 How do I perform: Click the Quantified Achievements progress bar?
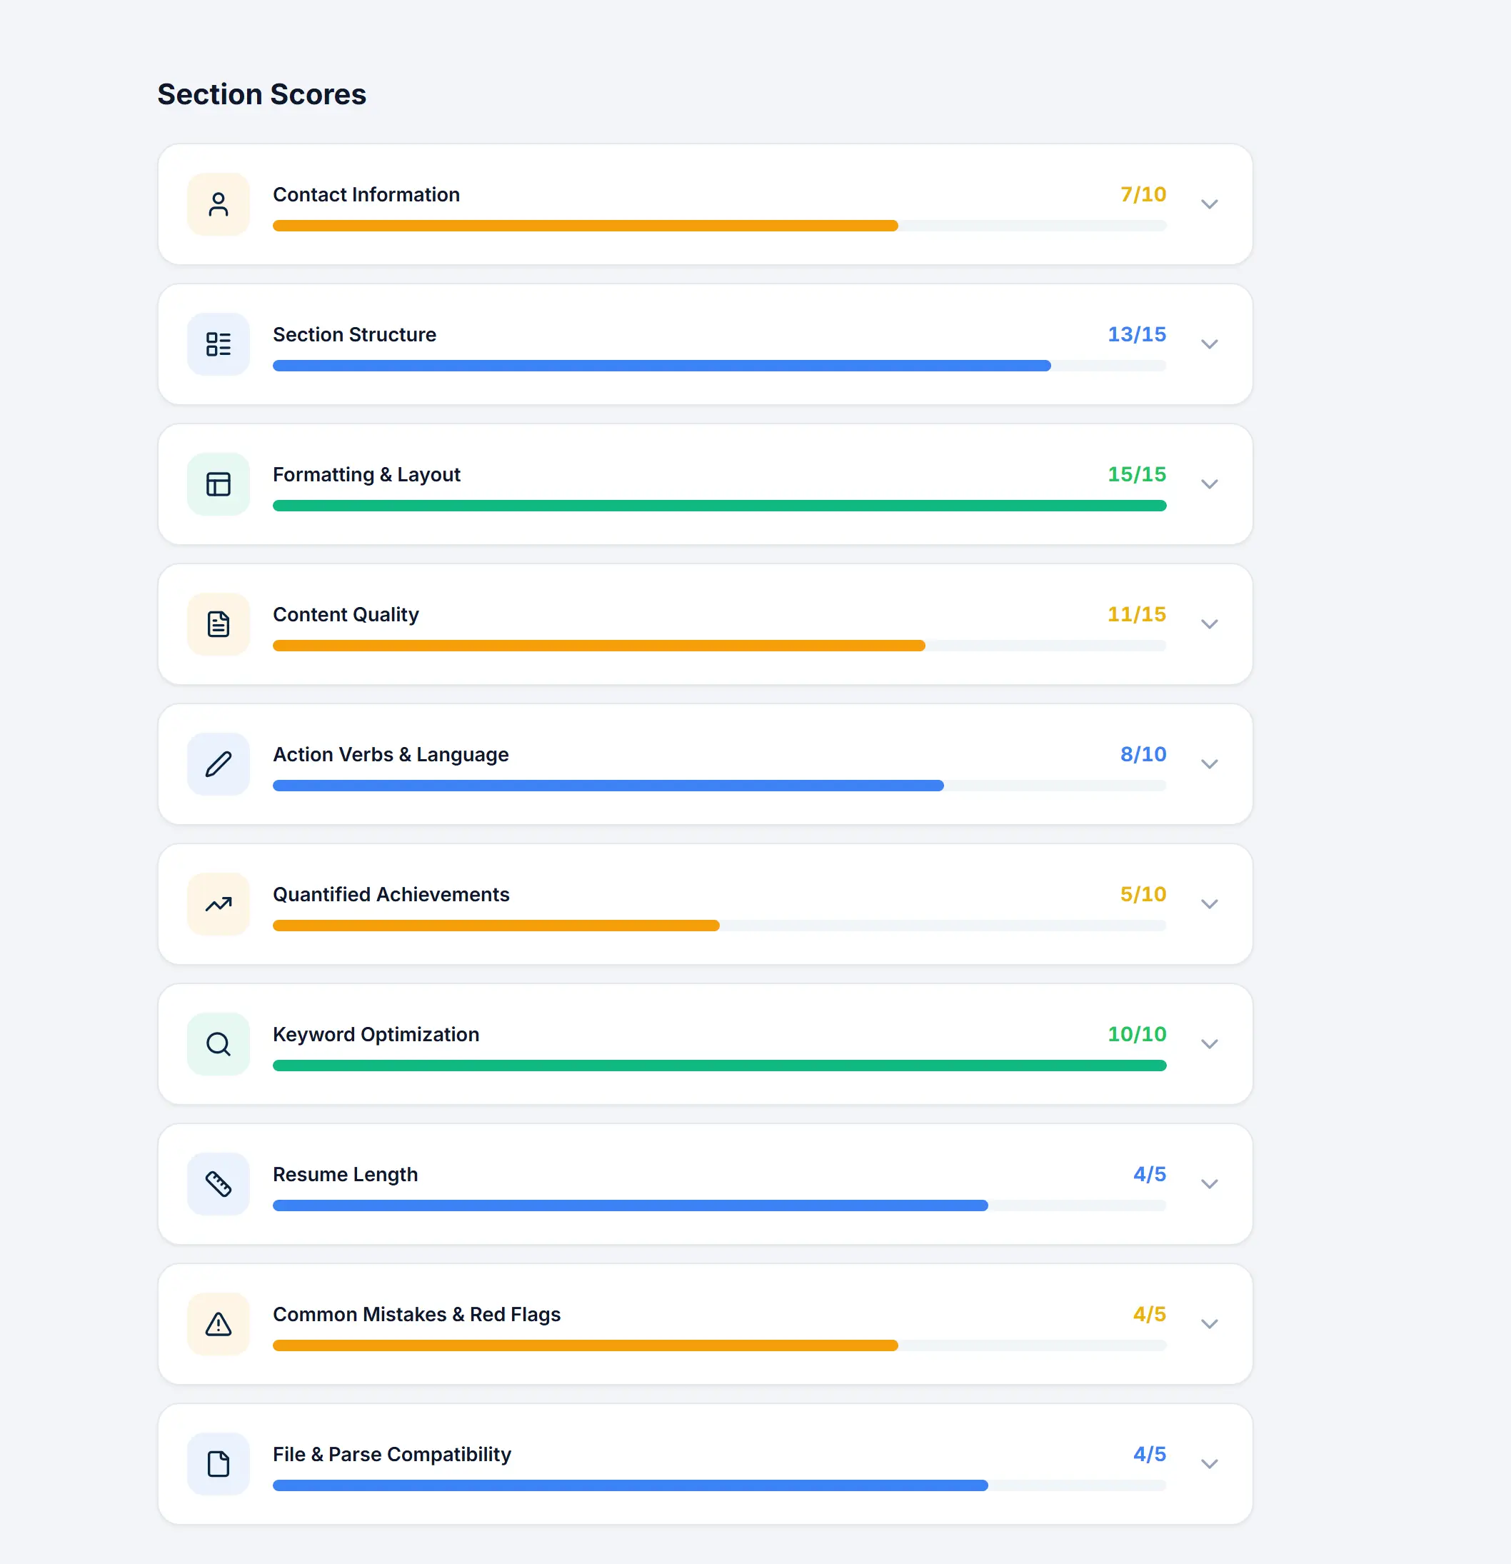point(720,926)
